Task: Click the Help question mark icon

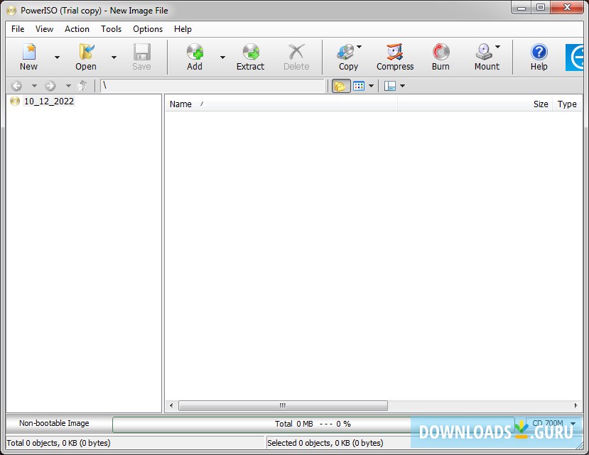Action: [x=539, y=53]
